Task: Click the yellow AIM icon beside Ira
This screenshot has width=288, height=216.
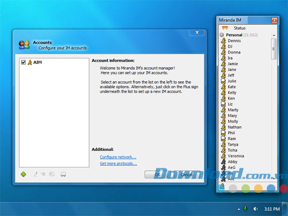Action: pyautogui.click(x=223, y=58)
